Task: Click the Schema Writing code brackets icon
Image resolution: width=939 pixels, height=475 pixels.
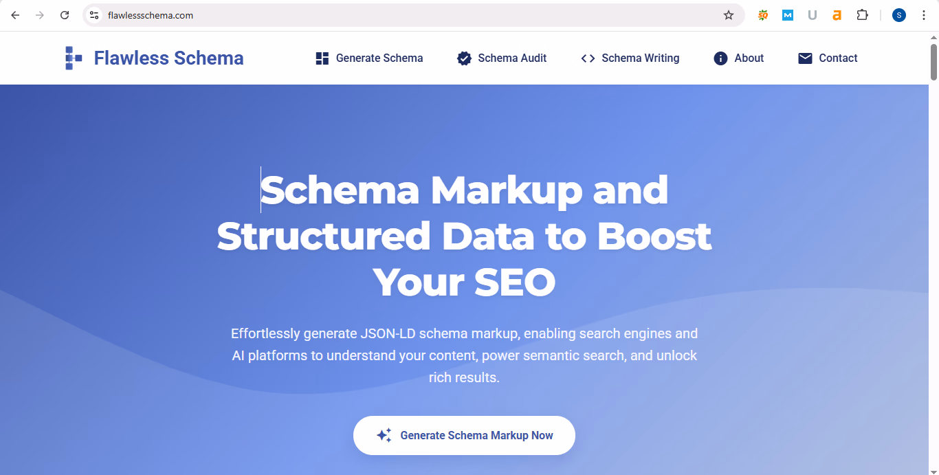Action: (588, 58)
